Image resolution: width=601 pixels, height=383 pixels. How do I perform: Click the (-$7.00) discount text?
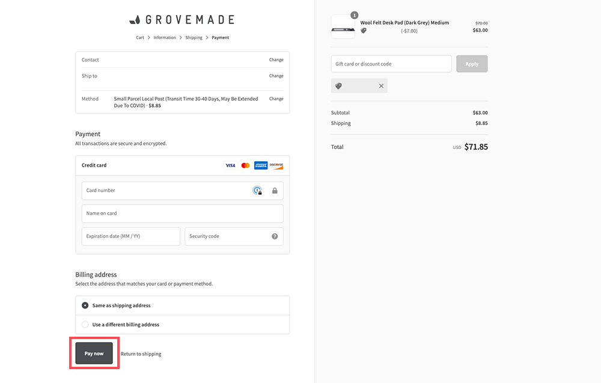coord(409,31)
